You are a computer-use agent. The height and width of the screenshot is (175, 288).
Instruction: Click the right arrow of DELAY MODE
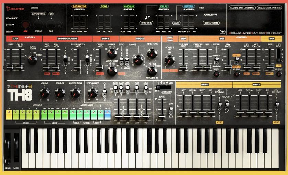click(x=168, y=9)
